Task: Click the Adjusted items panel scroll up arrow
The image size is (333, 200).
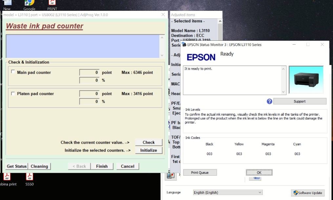Action: point(220,21)
